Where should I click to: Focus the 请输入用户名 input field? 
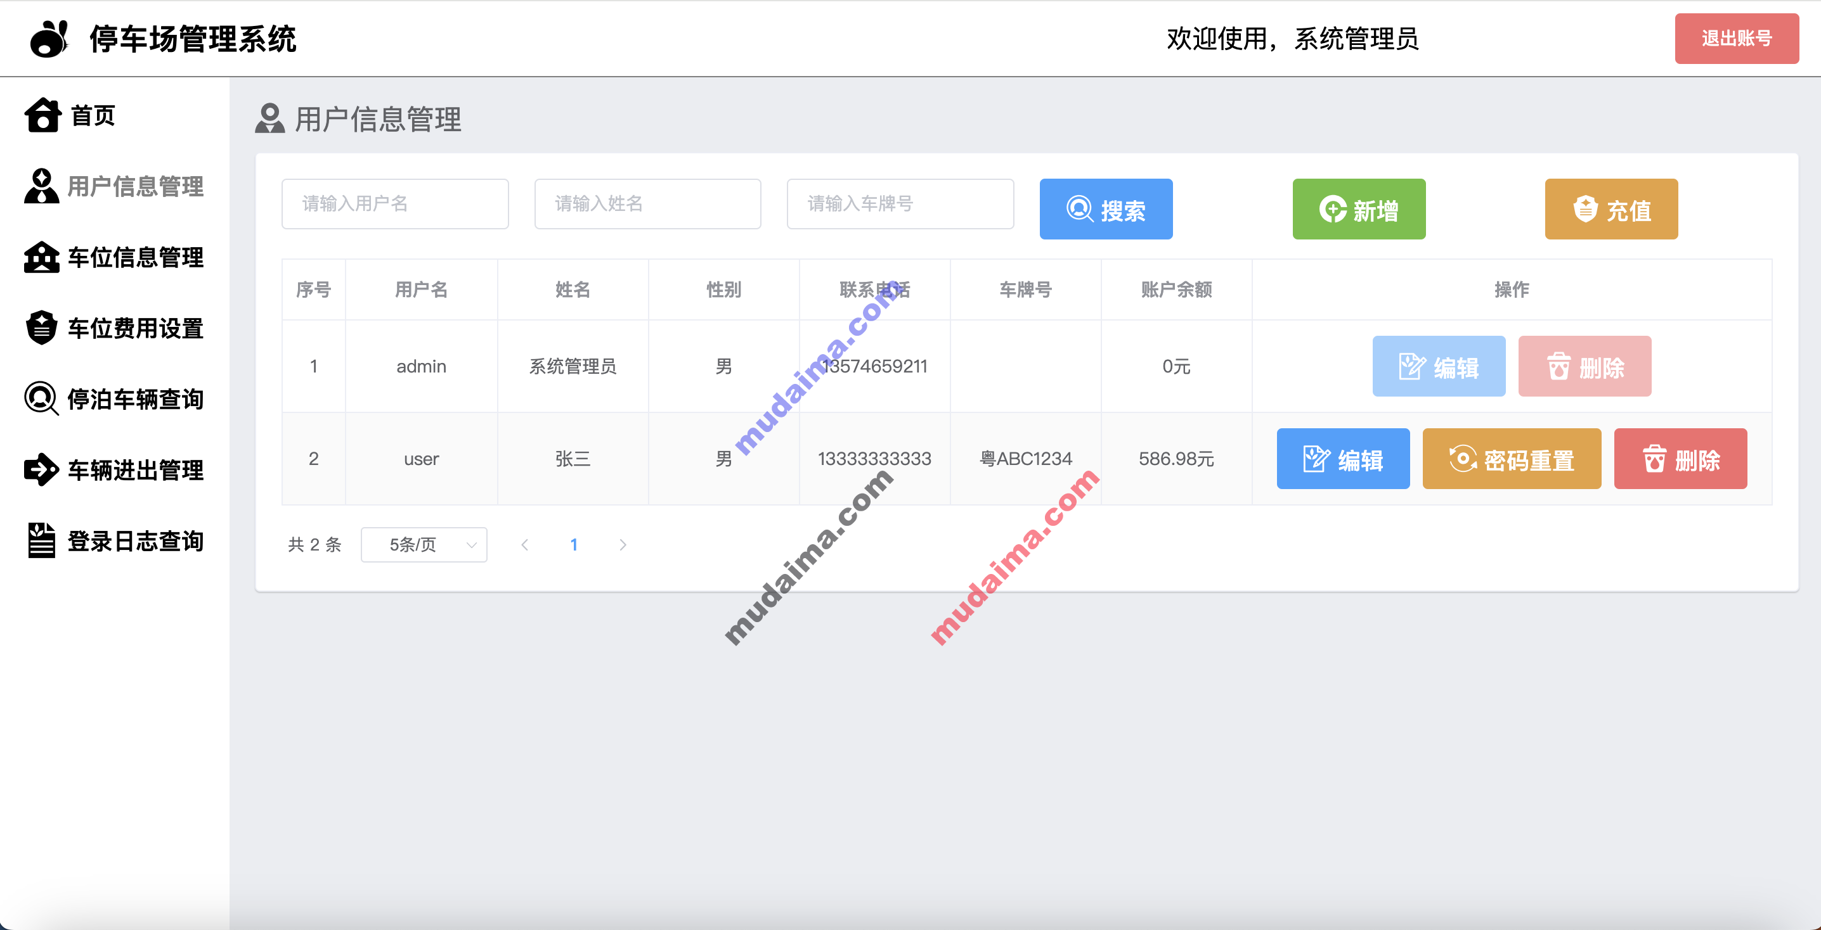[x=394, y=204]
